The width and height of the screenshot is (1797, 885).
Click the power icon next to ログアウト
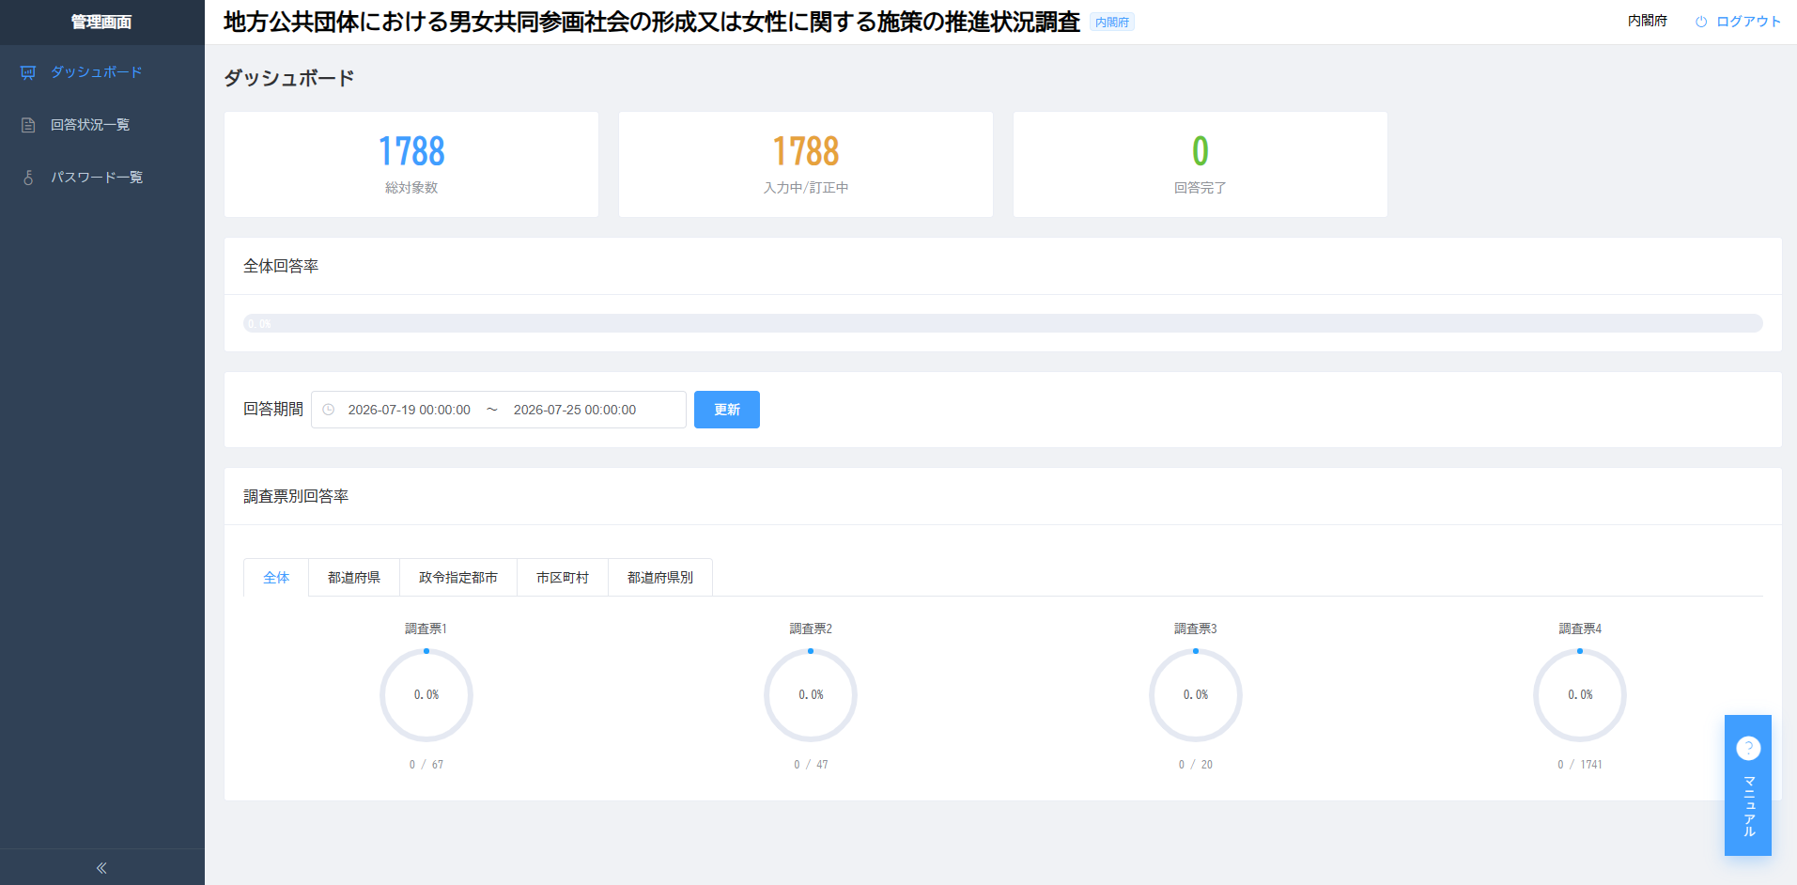(1701, 22)
